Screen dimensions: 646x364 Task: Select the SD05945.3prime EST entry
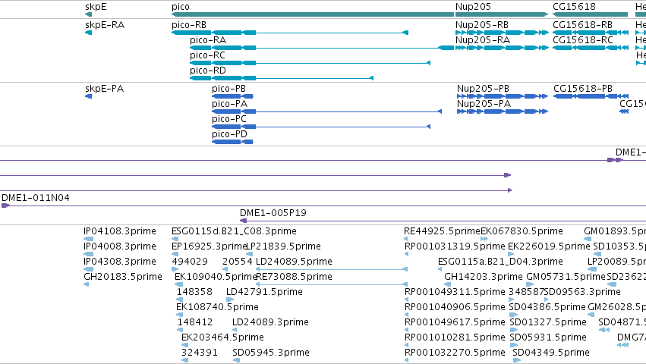point(271,353)
